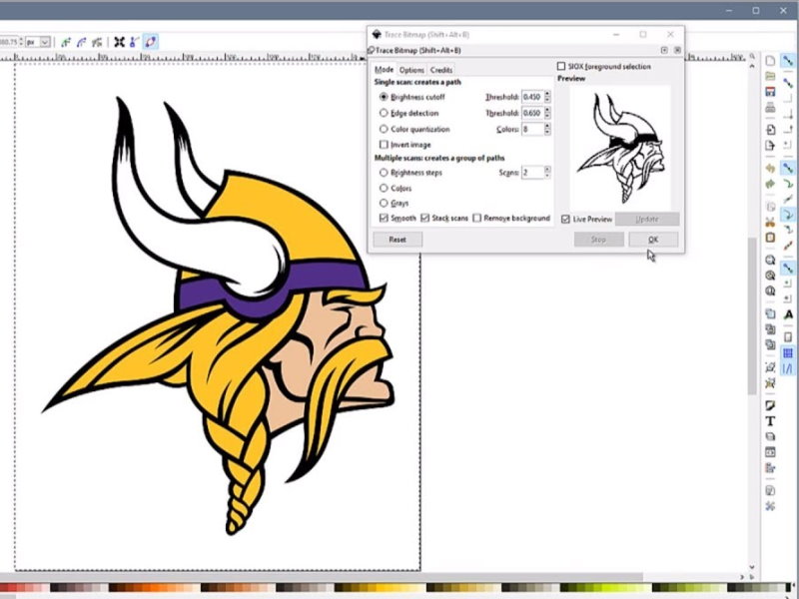The image size is (799, 599).
Task: Select the Grays radio button
Action: point(384,203)
